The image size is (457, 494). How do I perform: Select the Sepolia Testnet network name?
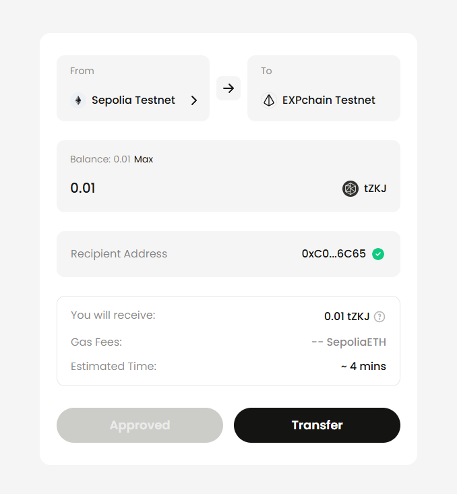(133, 100)
